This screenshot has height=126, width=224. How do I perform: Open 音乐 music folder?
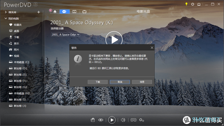[x=14, y=43]
